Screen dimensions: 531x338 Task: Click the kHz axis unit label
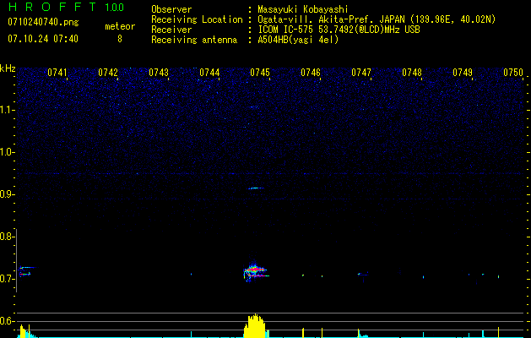(8, 68)
